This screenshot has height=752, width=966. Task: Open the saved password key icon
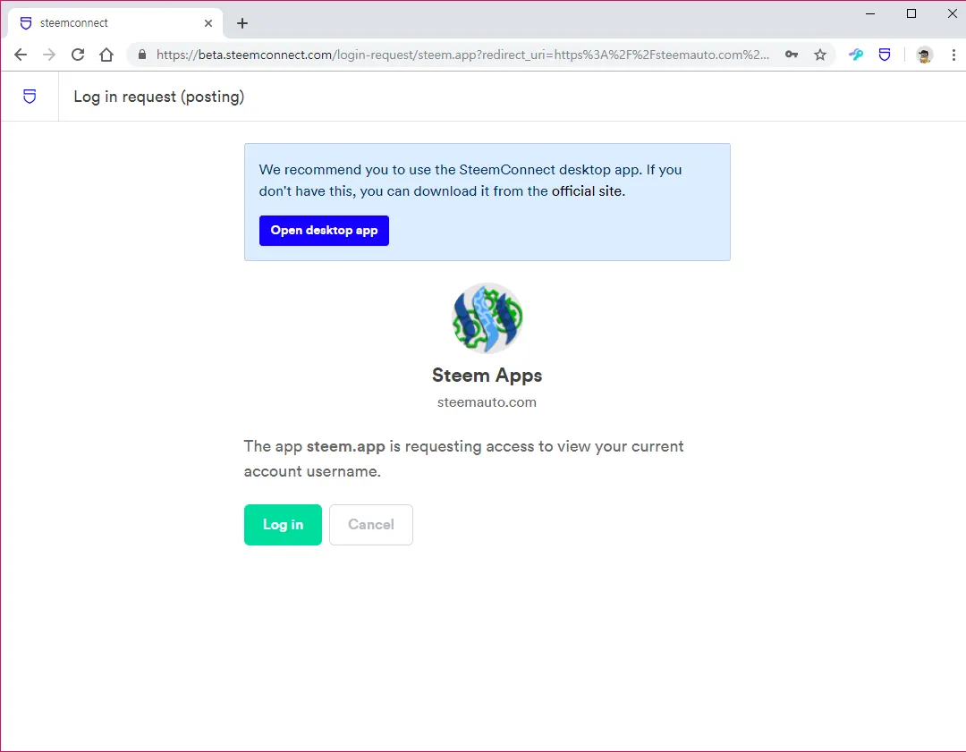tap(792, 55)
